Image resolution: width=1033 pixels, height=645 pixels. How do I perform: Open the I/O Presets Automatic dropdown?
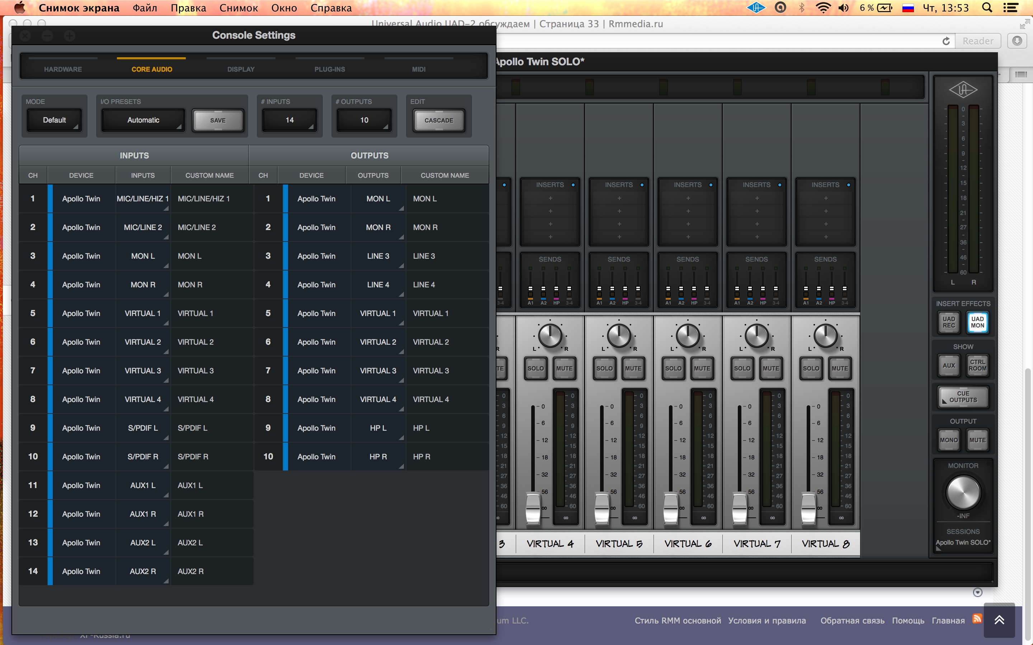(x=143, y=120)
